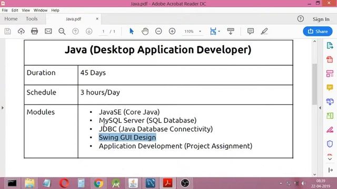
Task: Click the Application Development (Project Assignment) text
Action: (175, 146)
